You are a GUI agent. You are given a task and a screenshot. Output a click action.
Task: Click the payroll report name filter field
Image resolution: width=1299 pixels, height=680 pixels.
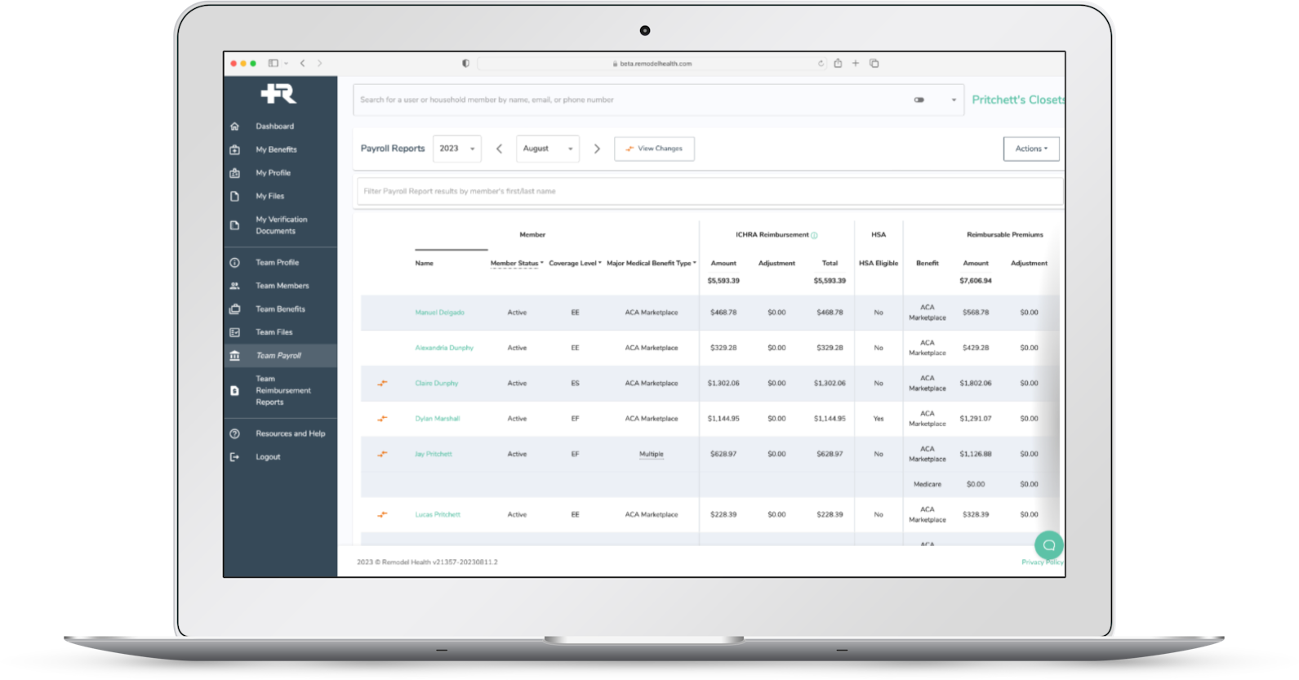pyautogui.click(x=707, y=191)
